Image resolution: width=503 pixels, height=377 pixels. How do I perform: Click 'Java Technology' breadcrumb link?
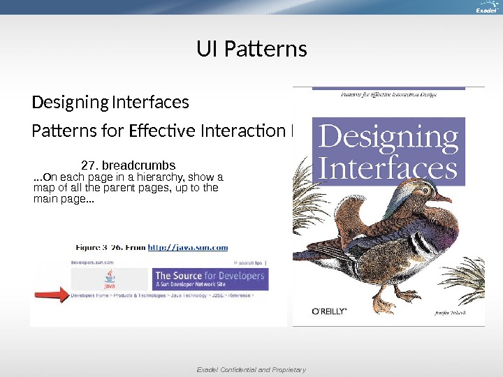click(189, 295)
